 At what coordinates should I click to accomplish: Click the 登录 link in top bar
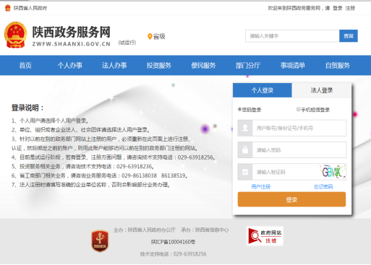click(338, 8)
